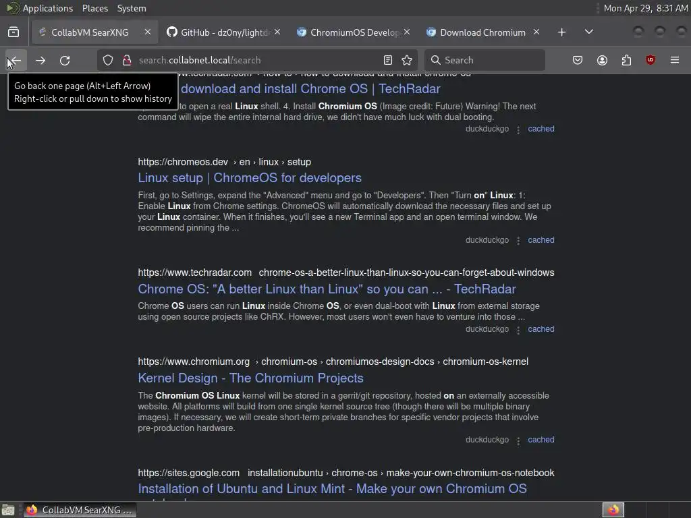This screenshot has width=691, height=518.
Task: Open a new tab with plus icon
Action: [561, 32]
